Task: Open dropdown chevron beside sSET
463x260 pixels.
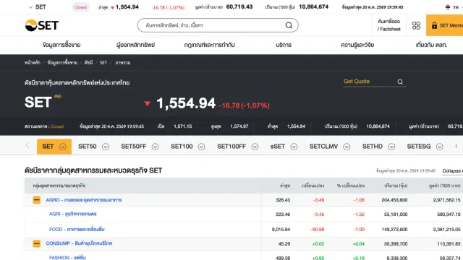Action: (x=294, y=147)
